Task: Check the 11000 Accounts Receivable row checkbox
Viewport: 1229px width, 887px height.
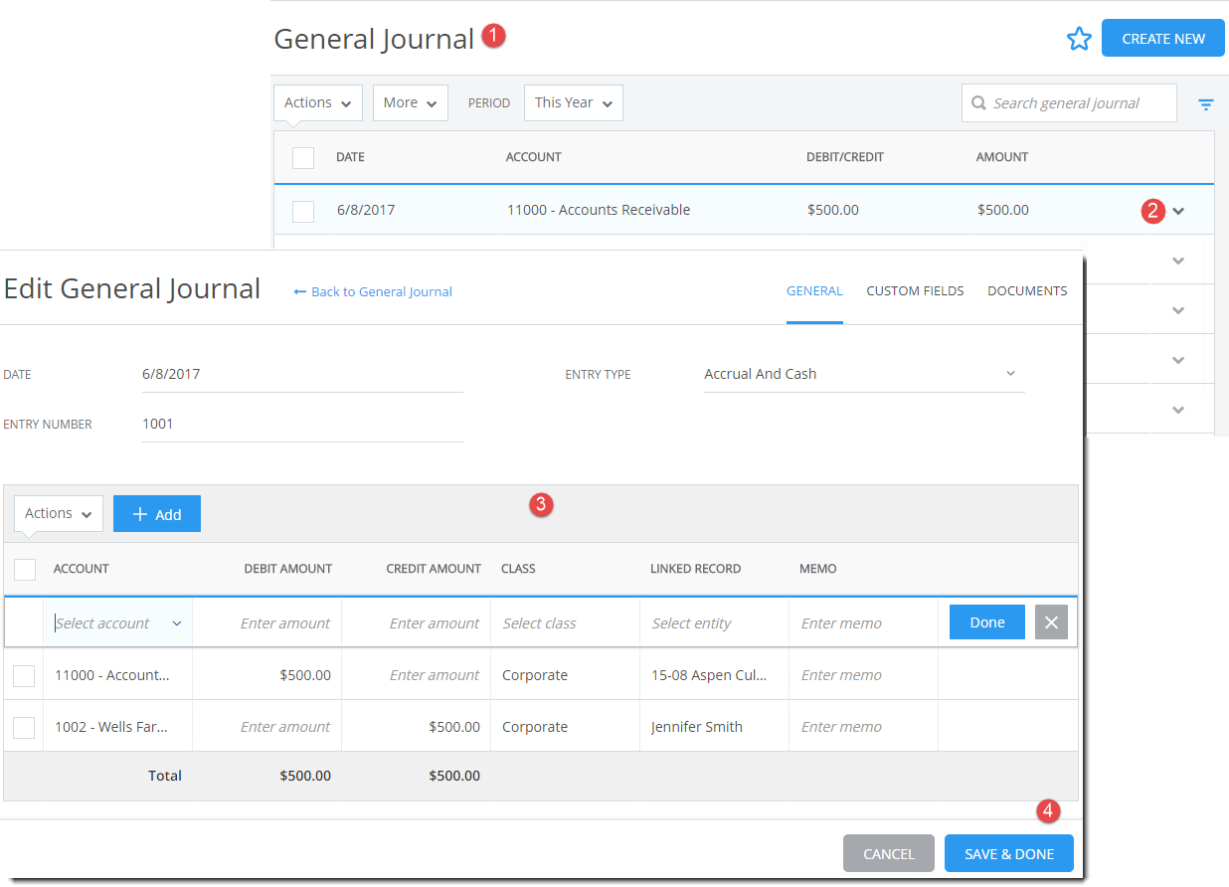Action: click(x=302, y=210)
